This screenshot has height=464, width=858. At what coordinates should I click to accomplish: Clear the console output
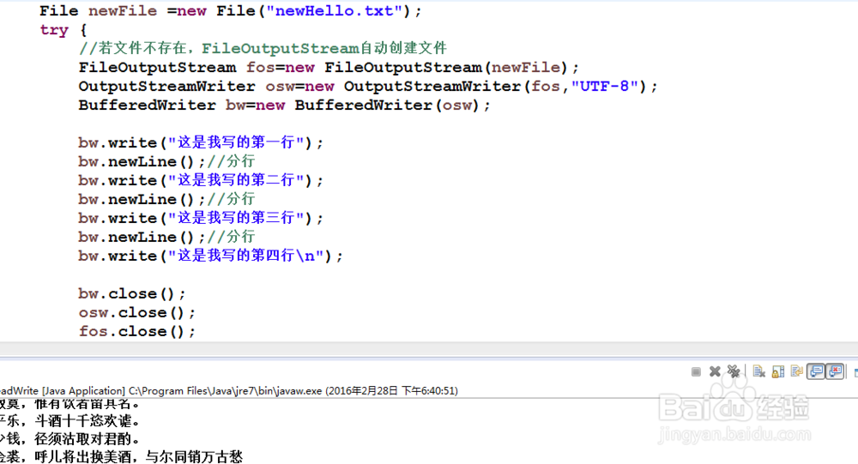759,372
